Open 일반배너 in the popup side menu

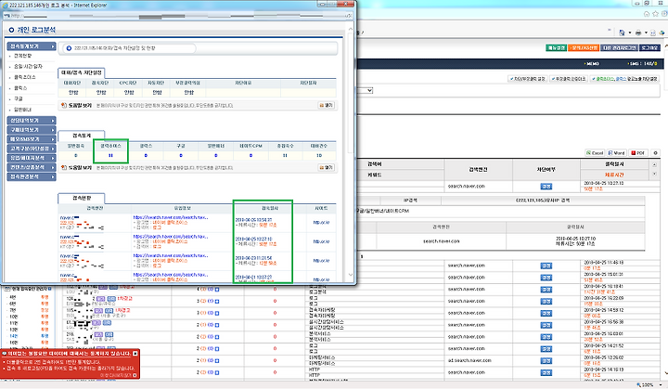22,110
